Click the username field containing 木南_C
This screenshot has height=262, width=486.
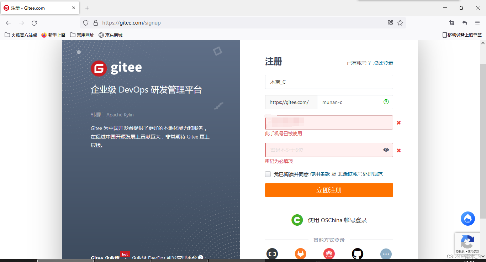coord(329,82)
